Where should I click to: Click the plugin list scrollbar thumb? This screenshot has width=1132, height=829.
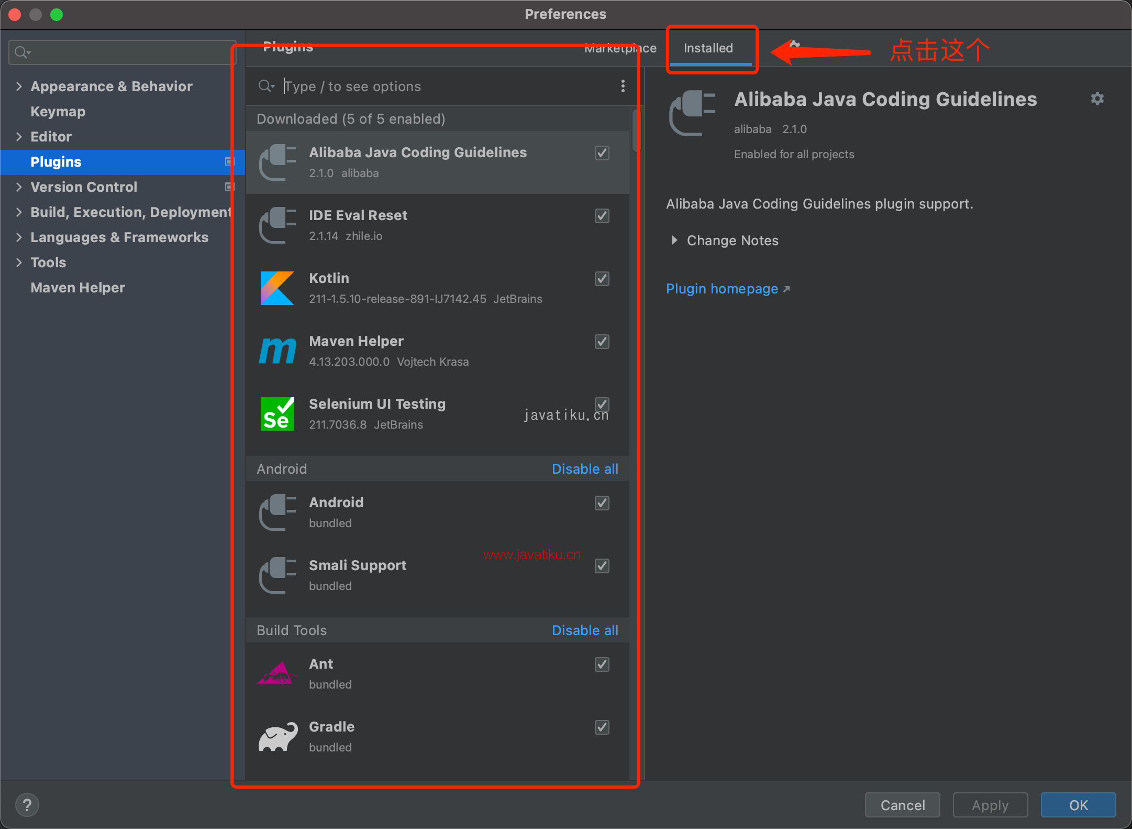[635, 130]
